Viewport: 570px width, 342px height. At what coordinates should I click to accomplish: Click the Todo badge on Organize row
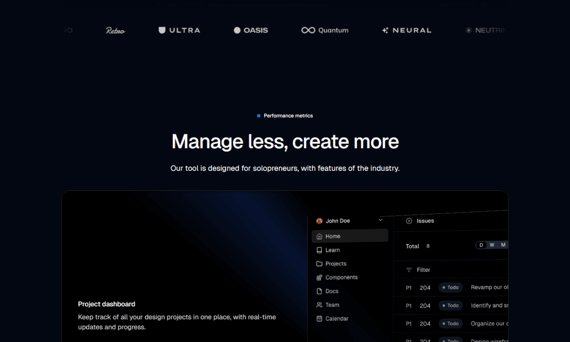[x=451, y=324]
